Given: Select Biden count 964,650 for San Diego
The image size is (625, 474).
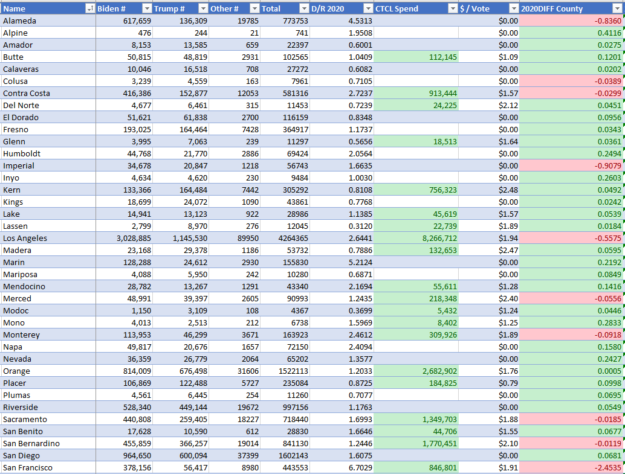Looking at the screenshot, I should 125,456.
